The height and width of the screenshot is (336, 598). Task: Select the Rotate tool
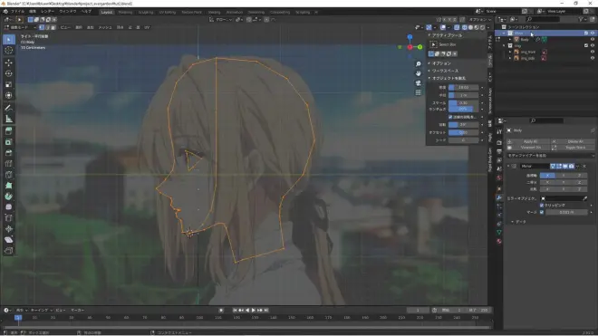[x=9, y=73]
